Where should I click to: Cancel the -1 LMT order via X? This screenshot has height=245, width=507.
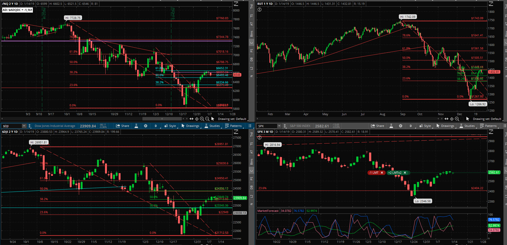tap(382, 173)
